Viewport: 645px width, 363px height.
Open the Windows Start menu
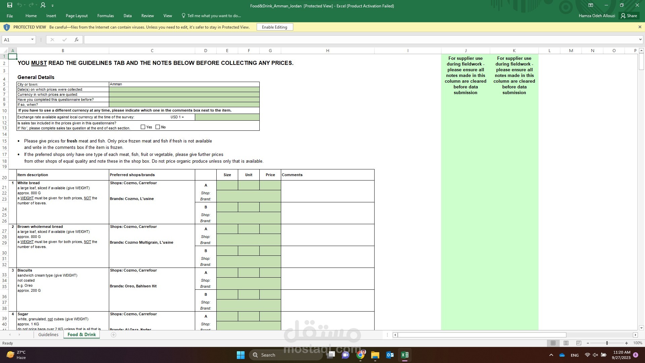point(241,355)
